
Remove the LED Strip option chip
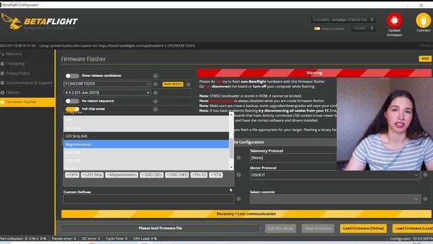(x=83, y=175)
